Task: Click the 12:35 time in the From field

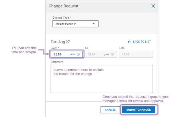Action: [58, 54]
